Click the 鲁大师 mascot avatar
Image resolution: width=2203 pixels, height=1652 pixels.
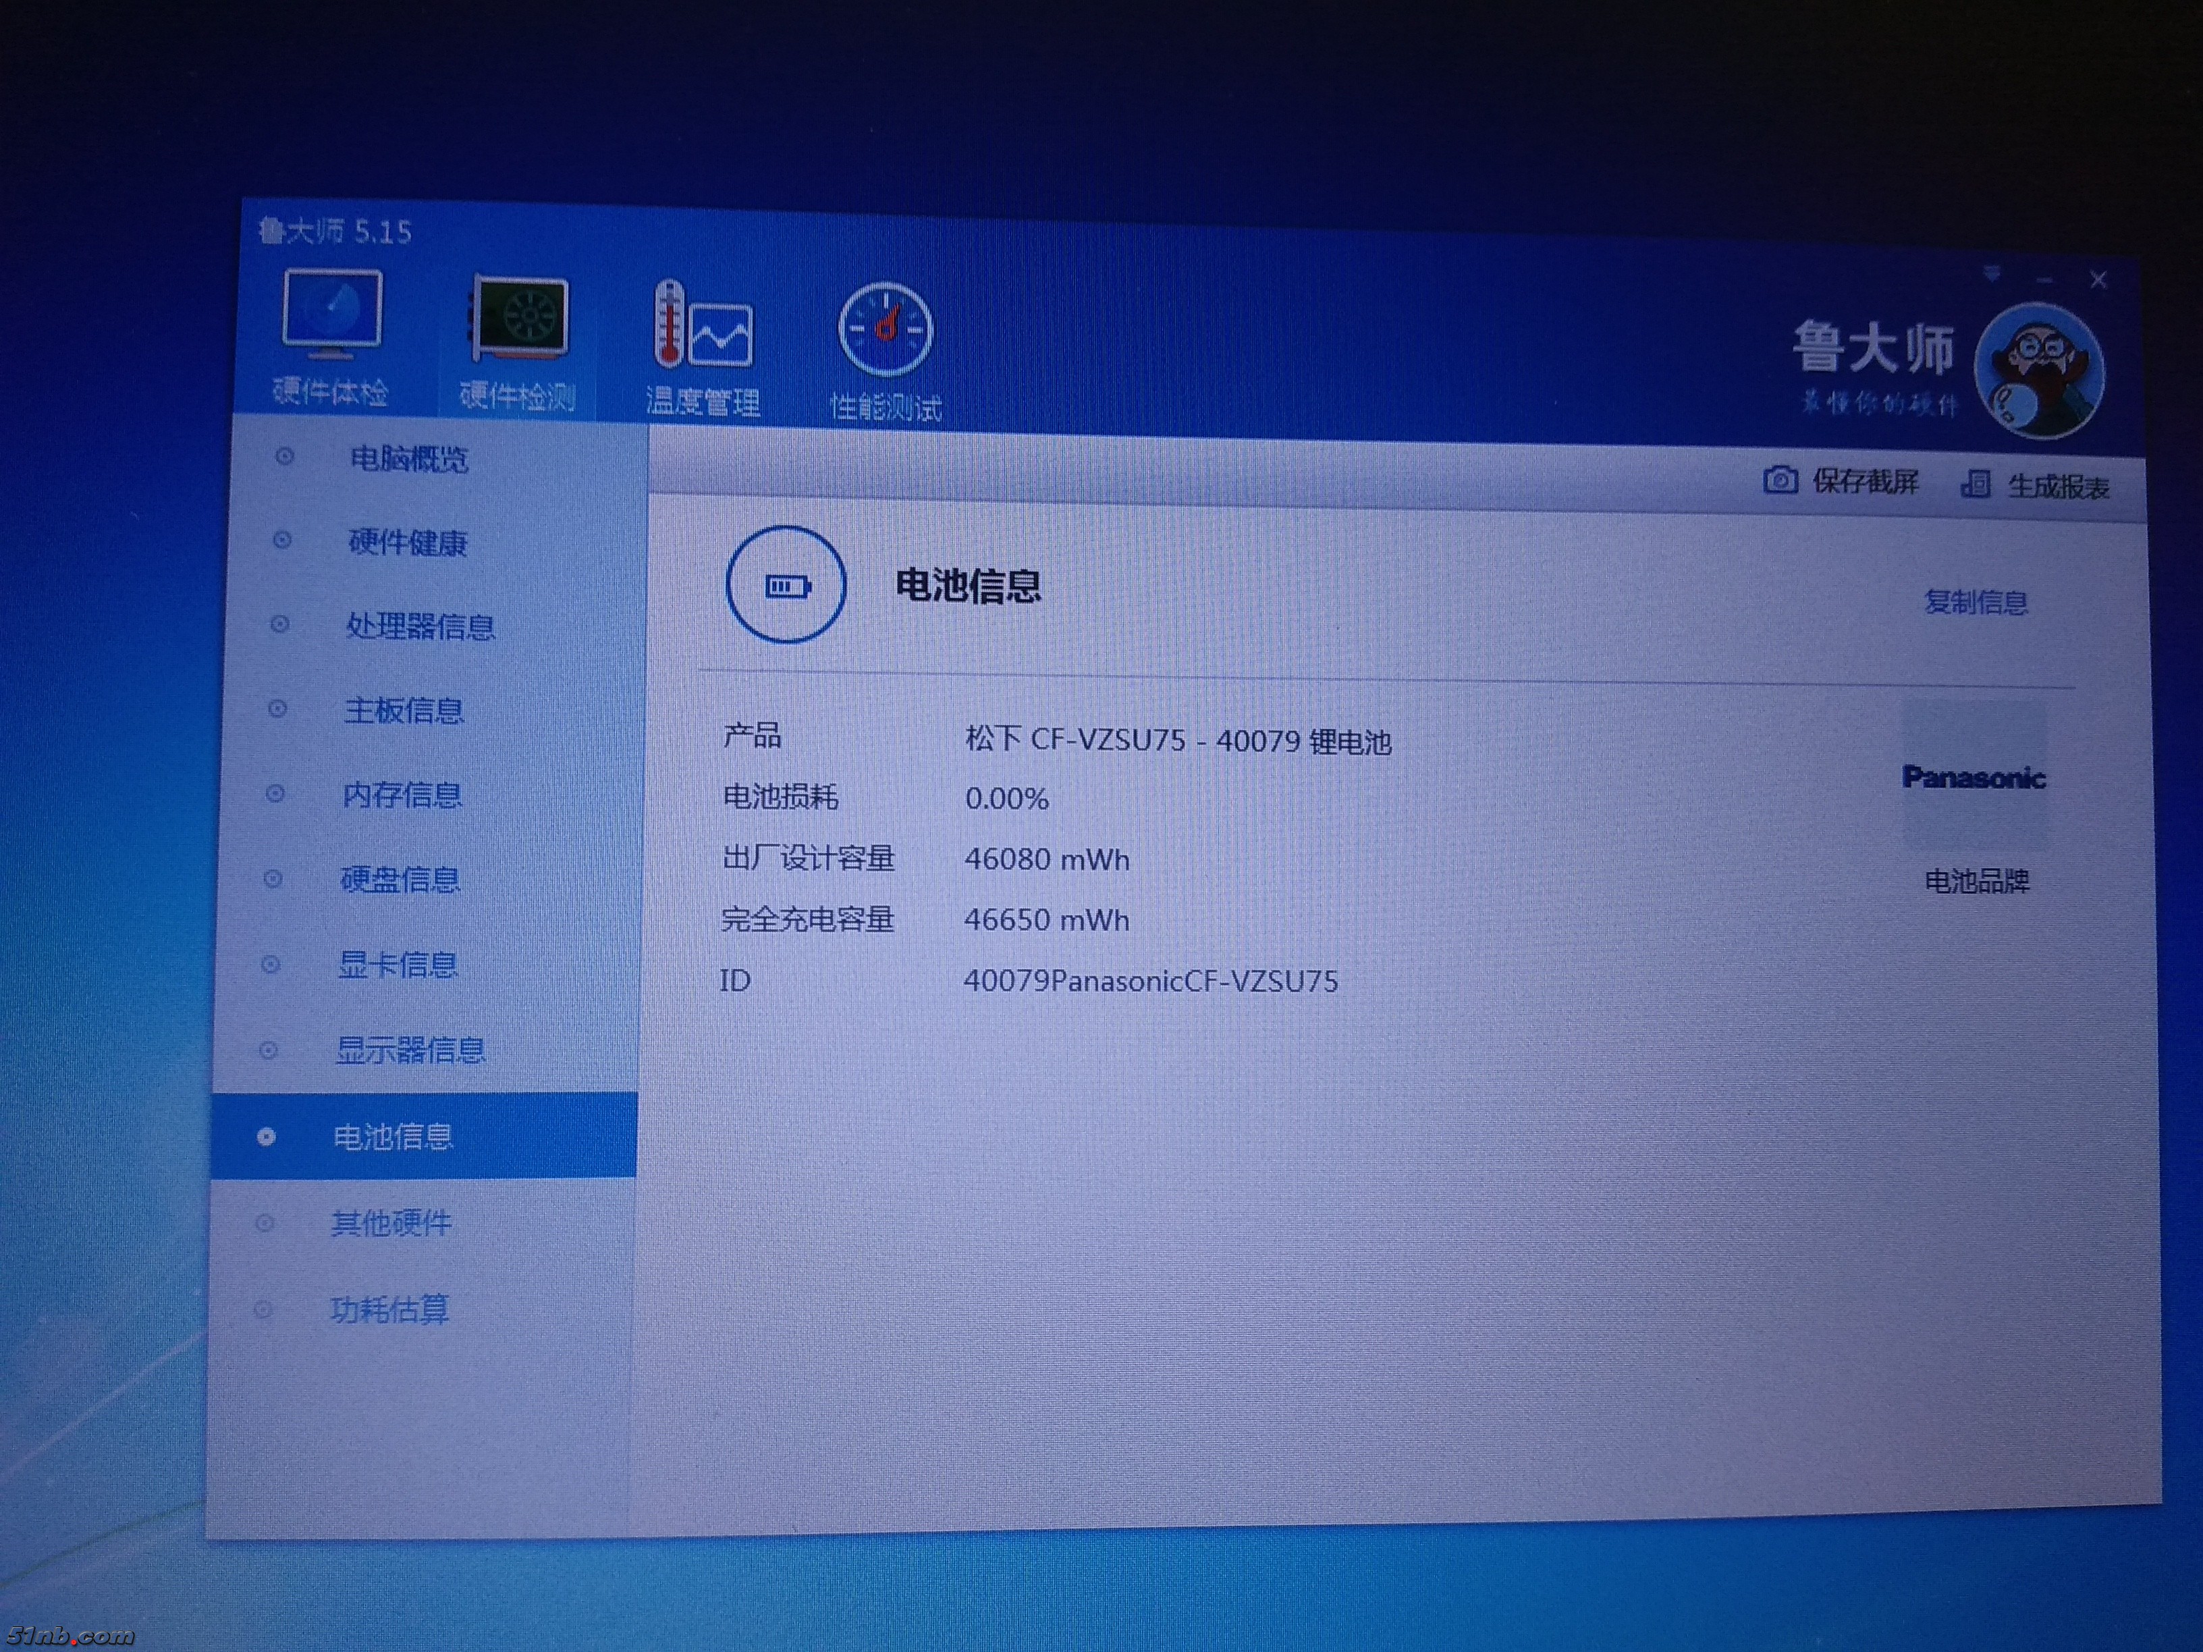[2040, 371]
